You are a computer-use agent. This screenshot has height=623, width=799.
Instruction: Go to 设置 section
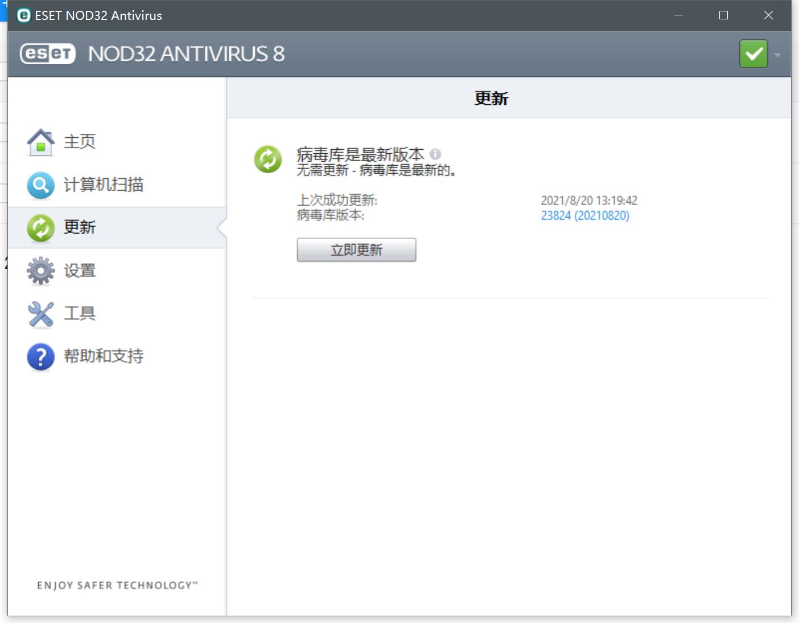[79, 270]
